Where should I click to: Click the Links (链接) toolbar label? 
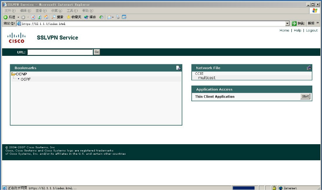coord(311,23)
